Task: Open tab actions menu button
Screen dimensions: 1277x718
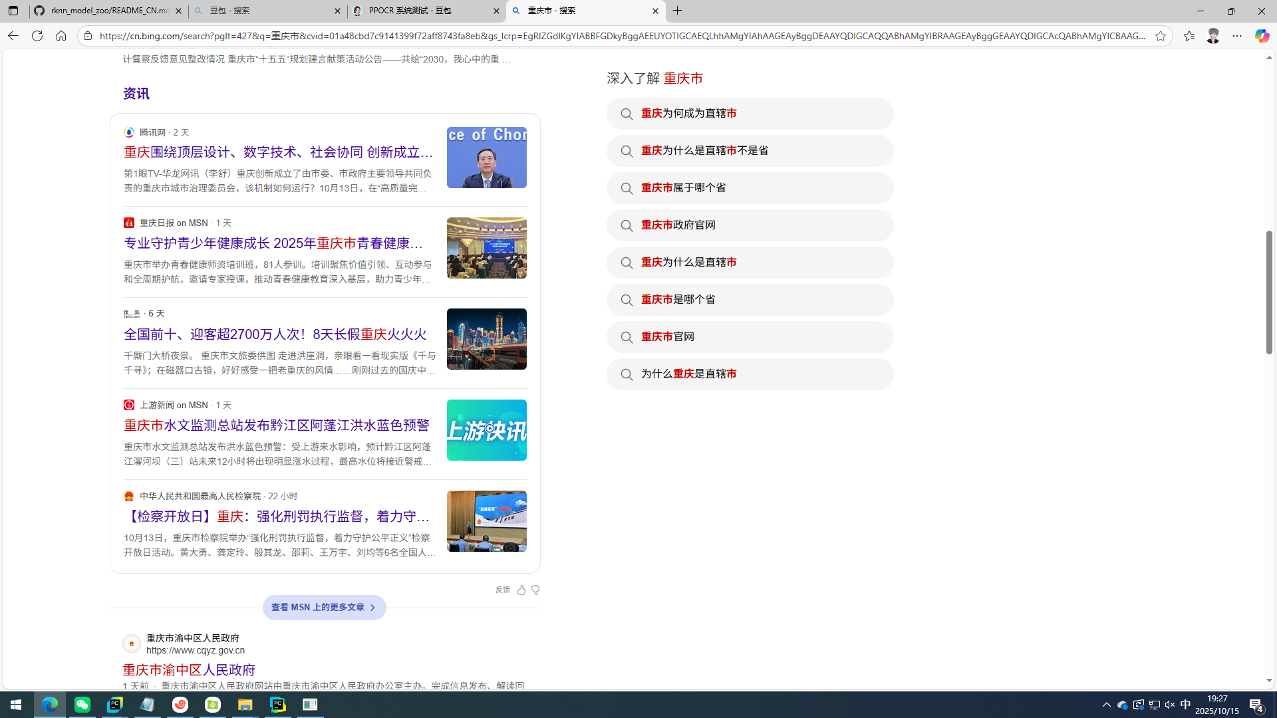Action: pyautogui.click(x=13, y=11)
